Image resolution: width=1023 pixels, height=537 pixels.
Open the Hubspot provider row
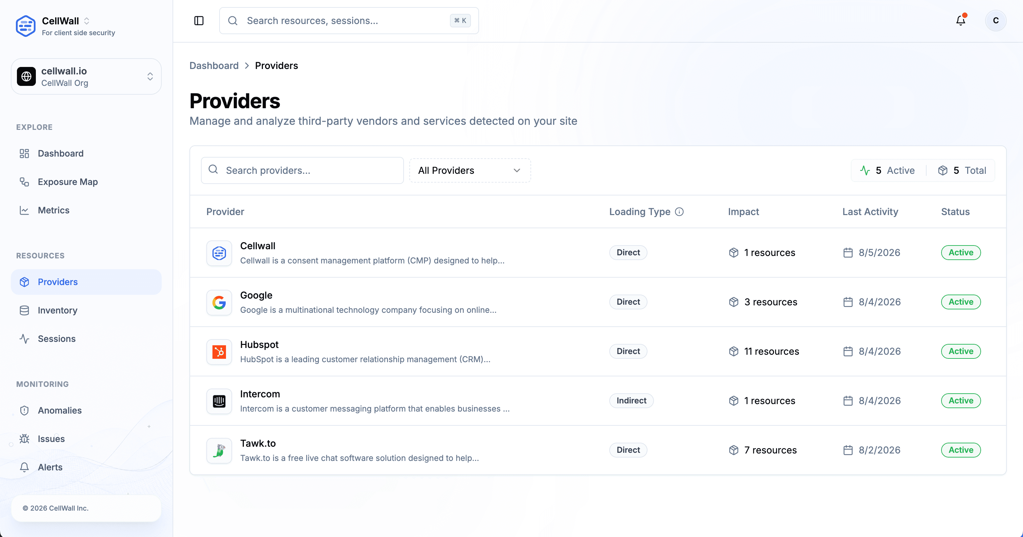[598, 351]
